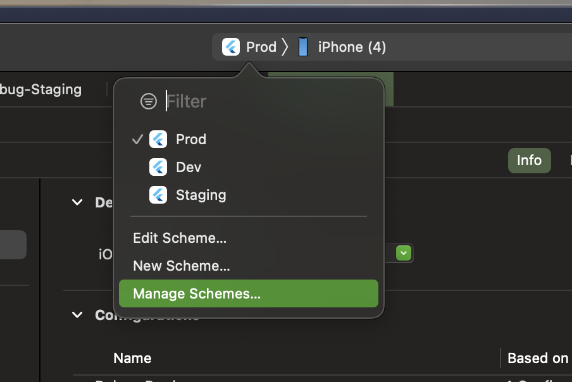This screenshot has width=572, height=382.
Task: Click the filter icon in the scheme popup
Action: 149,101
